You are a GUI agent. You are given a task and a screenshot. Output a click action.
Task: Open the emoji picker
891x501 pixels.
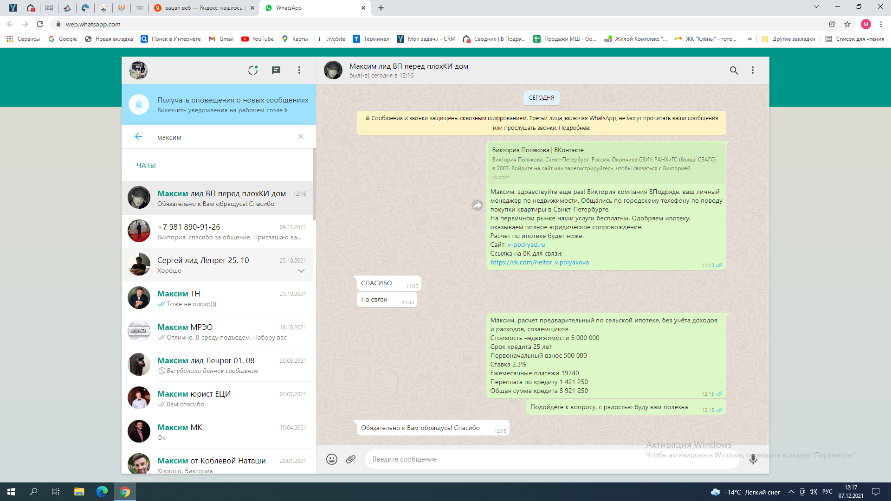(x=331, y=459)
